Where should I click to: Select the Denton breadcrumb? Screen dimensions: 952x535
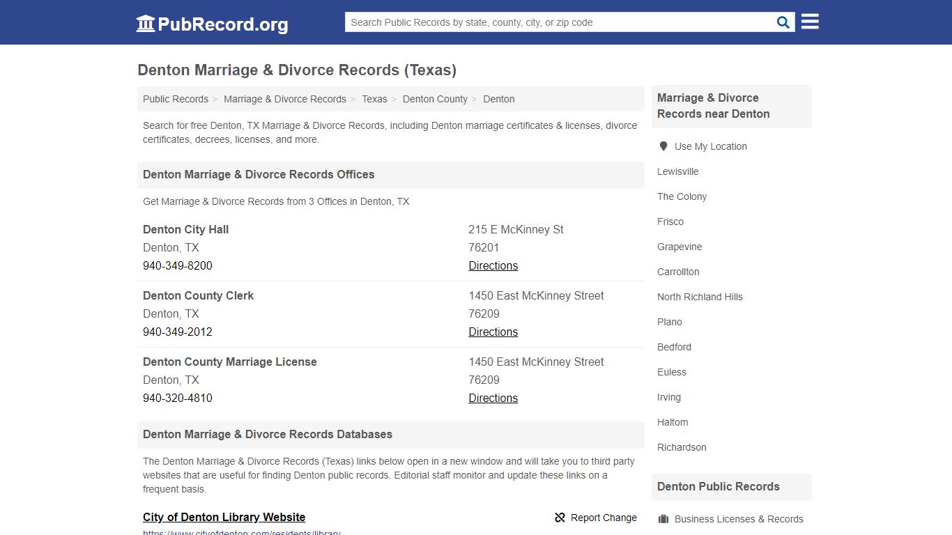coord(499,99)
